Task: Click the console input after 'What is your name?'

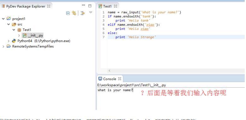Action: pos(133,90)
